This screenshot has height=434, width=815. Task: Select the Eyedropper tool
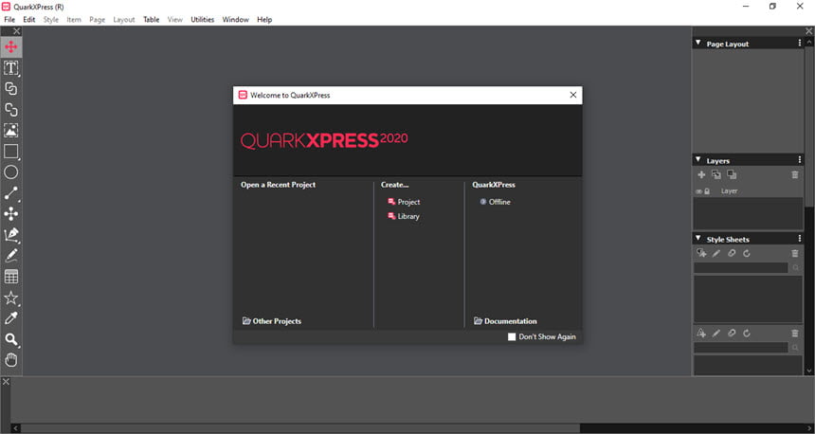(11, 318)
